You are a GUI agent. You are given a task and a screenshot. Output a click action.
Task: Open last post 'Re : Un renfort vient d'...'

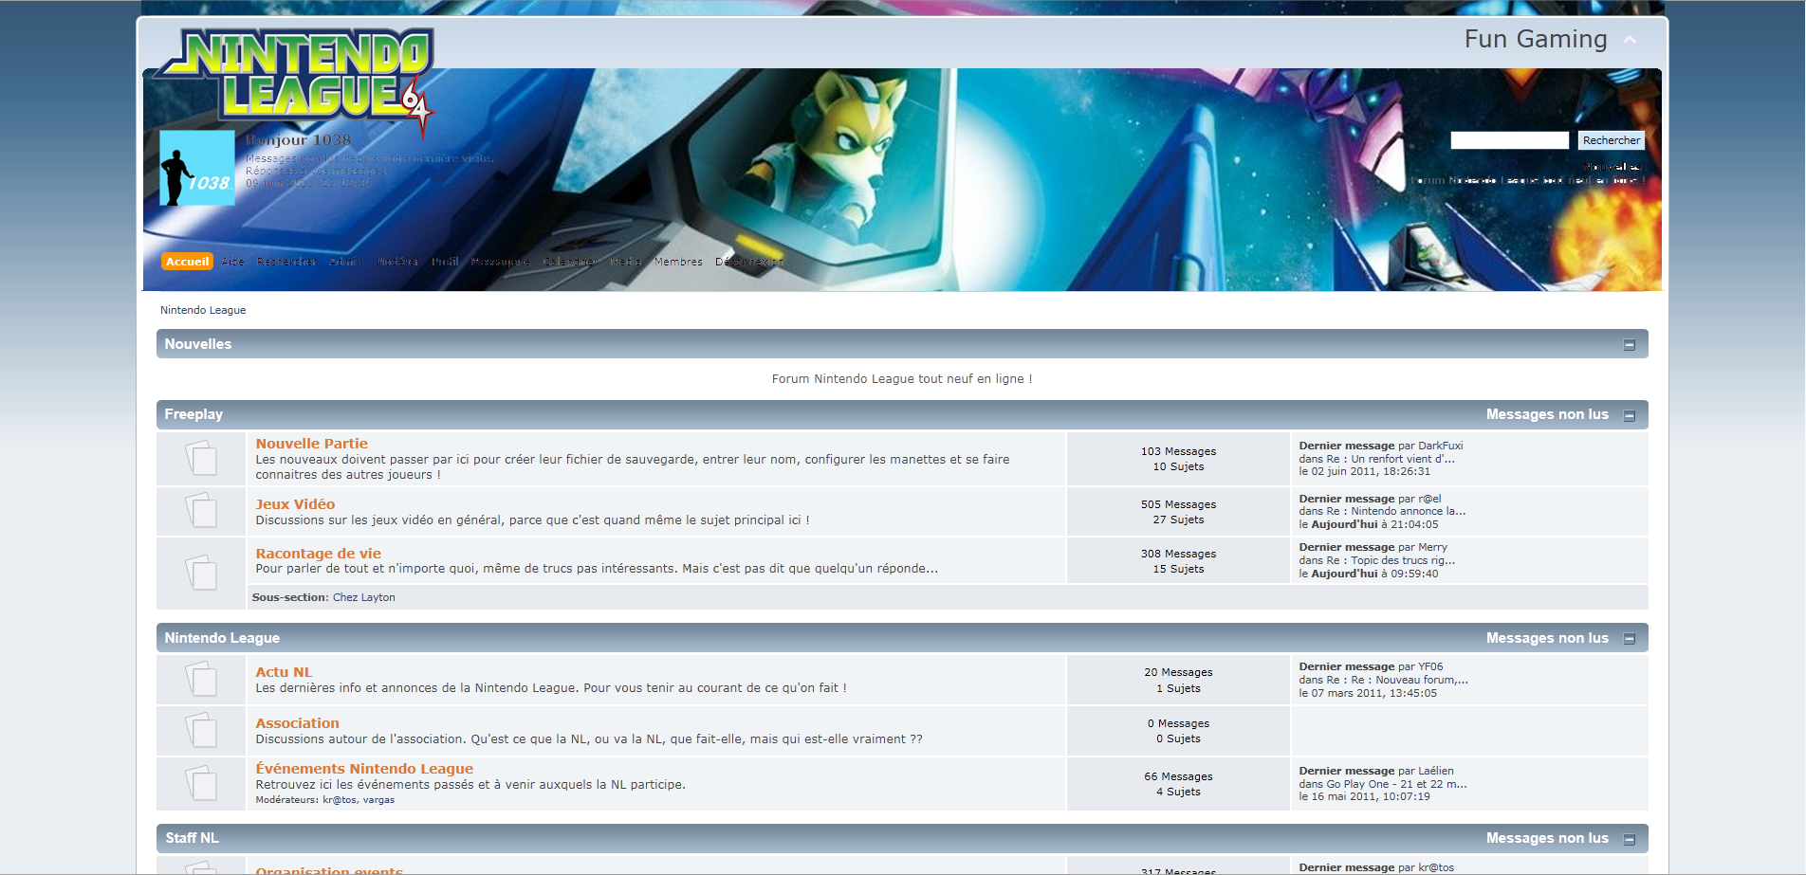(x=1391, y=459)
